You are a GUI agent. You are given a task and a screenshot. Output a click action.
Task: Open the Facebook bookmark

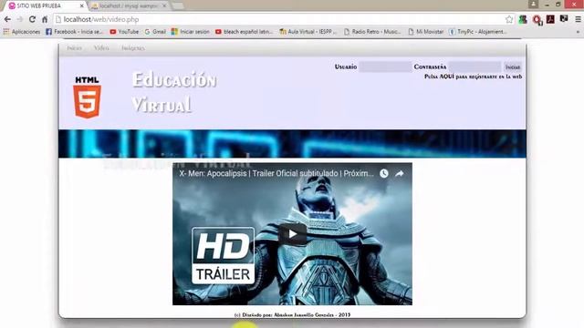tap(75, 32)
